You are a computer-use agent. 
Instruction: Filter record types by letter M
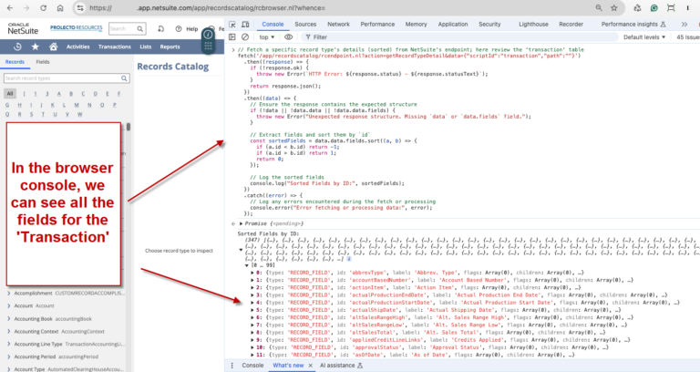click(x=77, y=105)
